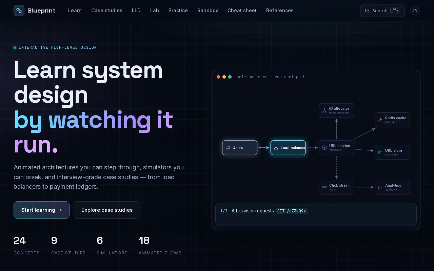This screenshot has width=434, height=271.
Task: Click the Start learning button
Action: tap(41, 210)
